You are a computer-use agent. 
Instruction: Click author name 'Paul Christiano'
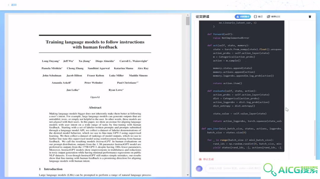click(x=127, y=83)
